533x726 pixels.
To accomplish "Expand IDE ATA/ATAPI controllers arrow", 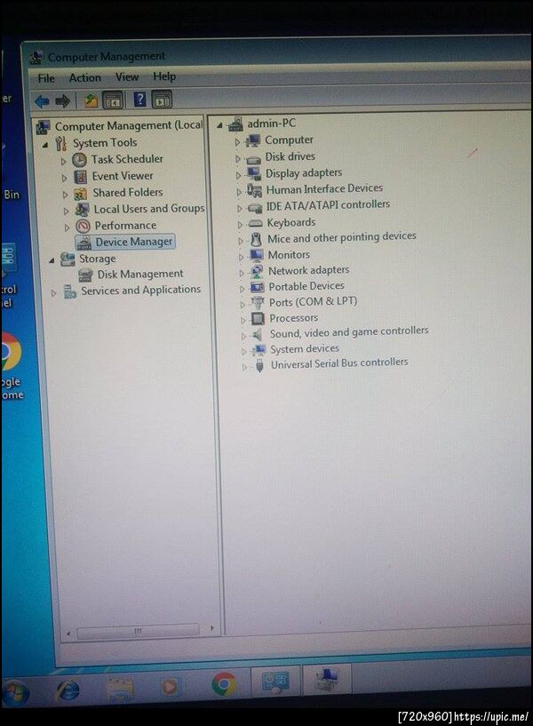I will coord(239,208).
